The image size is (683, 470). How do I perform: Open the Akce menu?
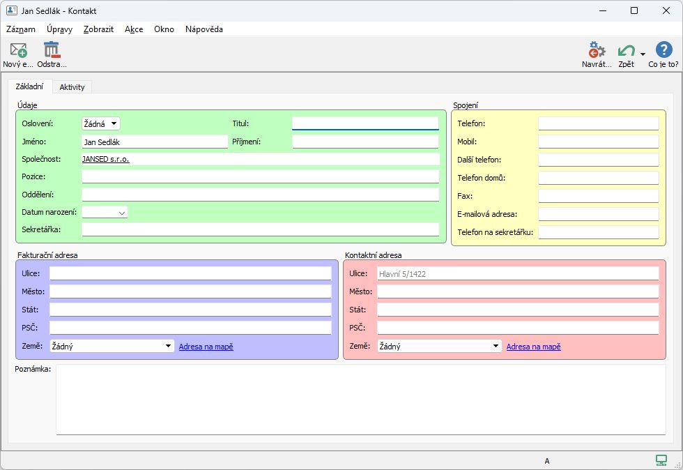pos(134,29)
